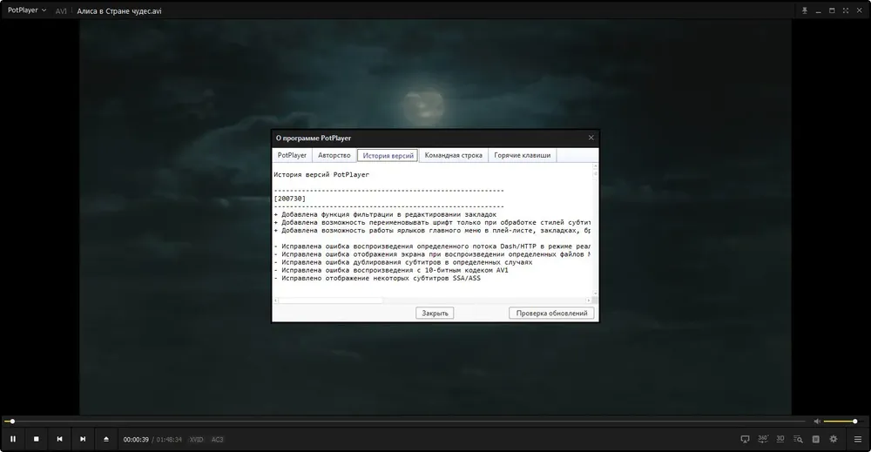Click the '[200730]' version line
871x452 pixels.
(289, 199)
